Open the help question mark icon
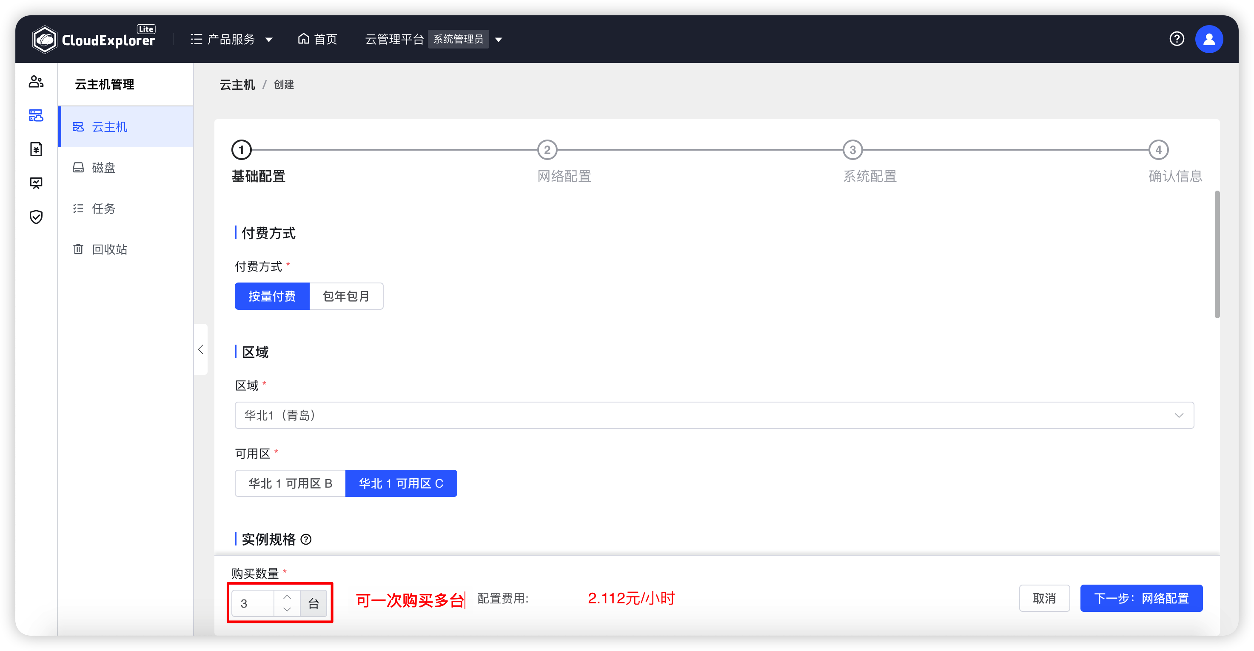The image size is (1254, 651). [x=1177, y=39]
